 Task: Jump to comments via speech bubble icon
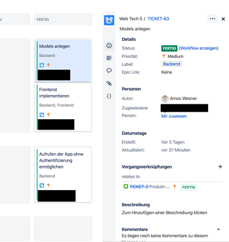pos(109,70)
